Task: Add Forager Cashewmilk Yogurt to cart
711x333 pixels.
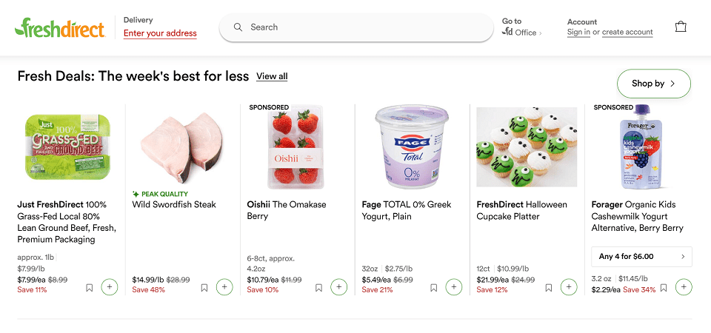Action: coord(684,287)
